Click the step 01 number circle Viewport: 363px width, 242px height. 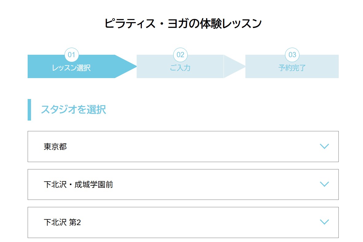tap(72, 55)
